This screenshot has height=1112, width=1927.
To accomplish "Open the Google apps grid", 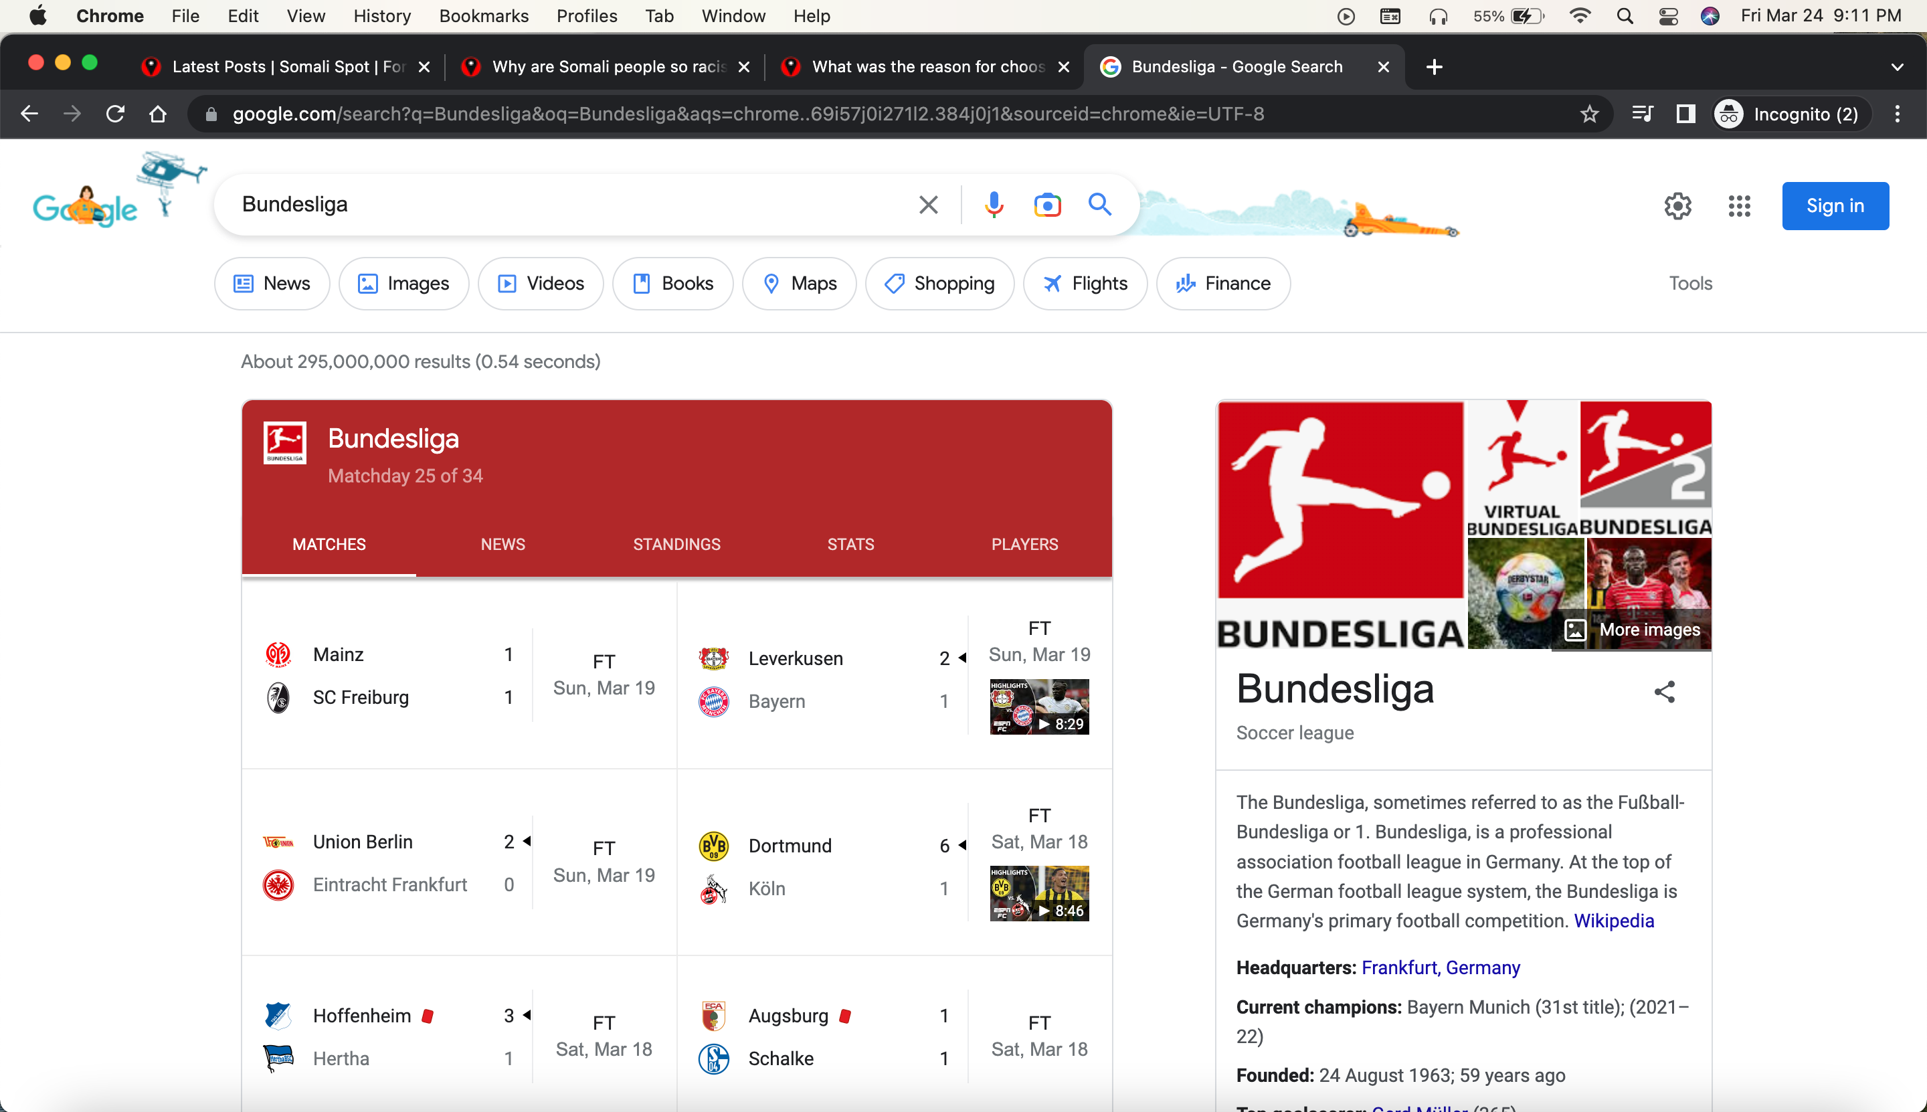I will point(1739,205).
